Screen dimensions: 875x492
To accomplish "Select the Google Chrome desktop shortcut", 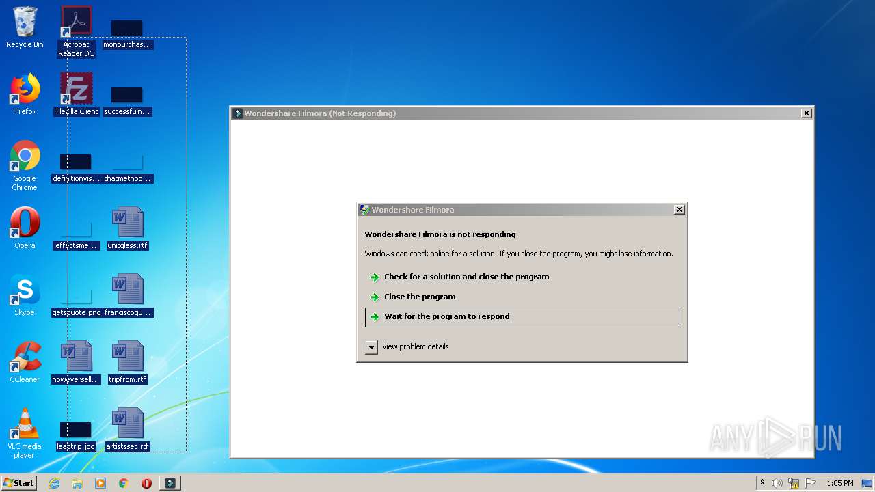I will (x=25, y=165).
